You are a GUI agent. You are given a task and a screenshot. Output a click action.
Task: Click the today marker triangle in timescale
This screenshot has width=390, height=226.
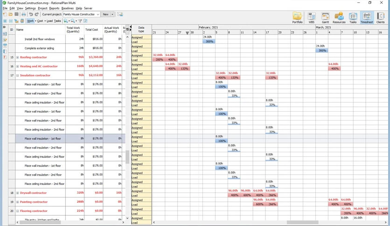tap(187, 33)
